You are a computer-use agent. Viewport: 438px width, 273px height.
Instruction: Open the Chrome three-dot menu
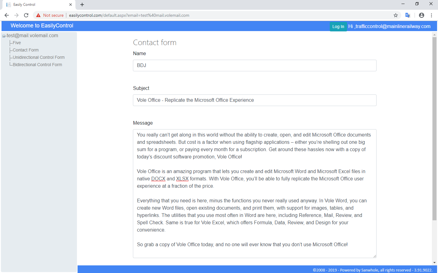pos(431,15)
